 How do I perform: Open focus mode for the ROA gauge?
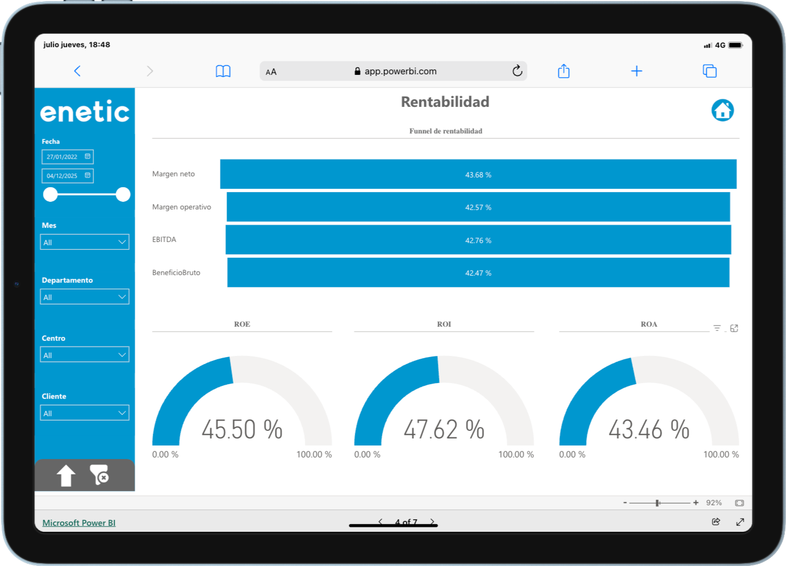click(x=734, y=328)
